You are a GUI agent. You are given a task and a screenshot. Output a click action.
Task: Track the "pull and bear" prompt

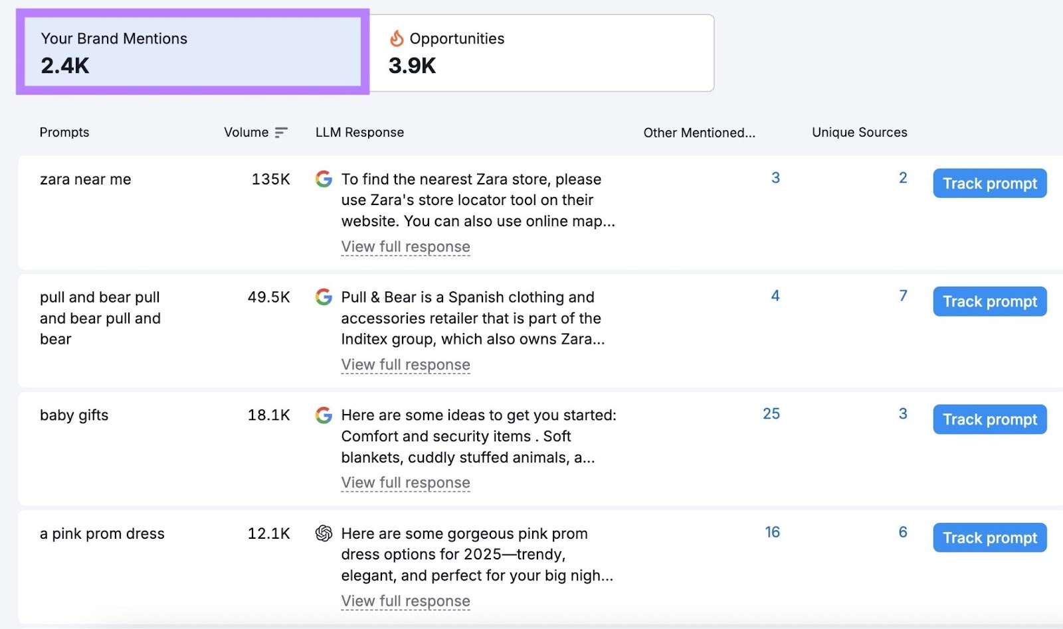989,301
